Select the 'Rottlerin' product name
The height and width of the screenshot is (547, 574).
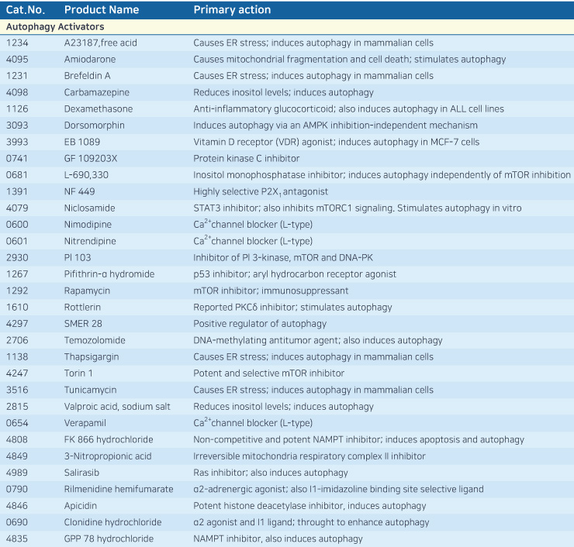point(82,307)
